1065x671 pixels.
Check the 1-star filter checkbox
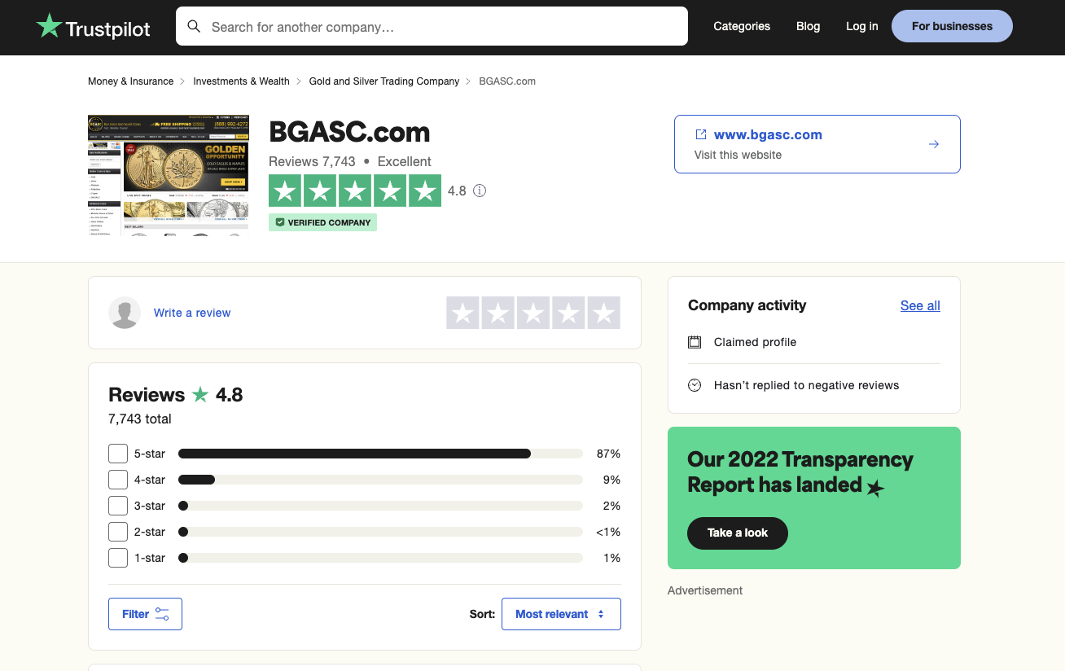click(x=118, y=558)
